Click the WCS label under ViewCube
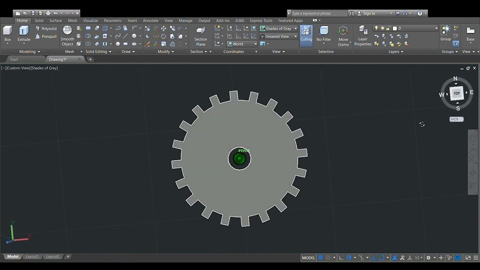Image resolution: width=480 pixels, height=270 pixels. click(x=456, y=119)
